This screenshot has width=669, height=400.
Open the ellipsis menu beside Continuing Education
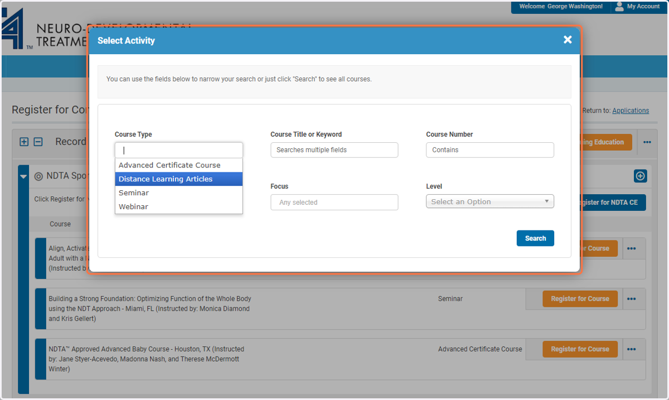coord(647,142)
